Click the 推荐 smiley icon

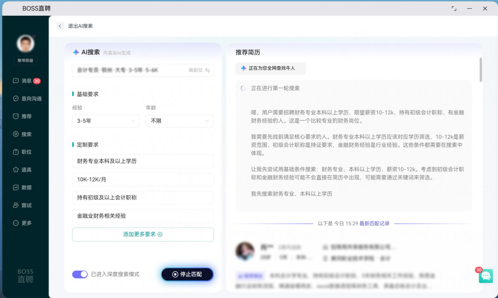[16, 116]
